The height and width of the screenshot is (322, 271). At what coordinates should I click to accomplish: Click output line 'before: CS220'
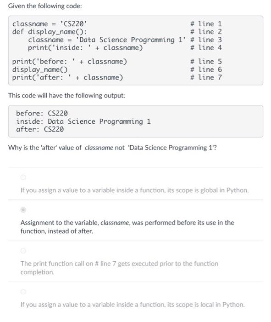tap(42, 113)
